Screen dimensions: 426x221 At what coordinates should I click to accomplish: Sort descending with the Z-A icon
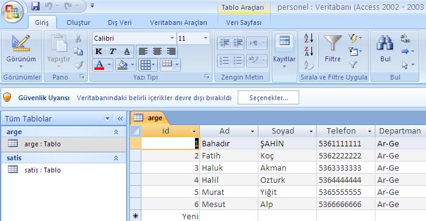point(309,51)
